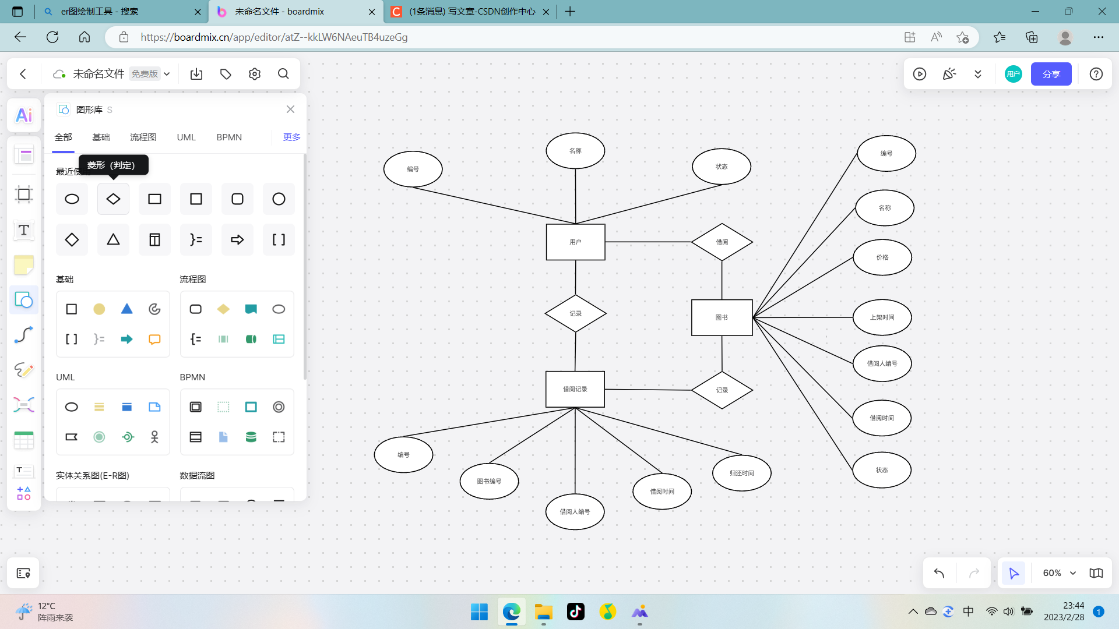
Task: Pick the diamond decision shape
Action: click(113, 199)
